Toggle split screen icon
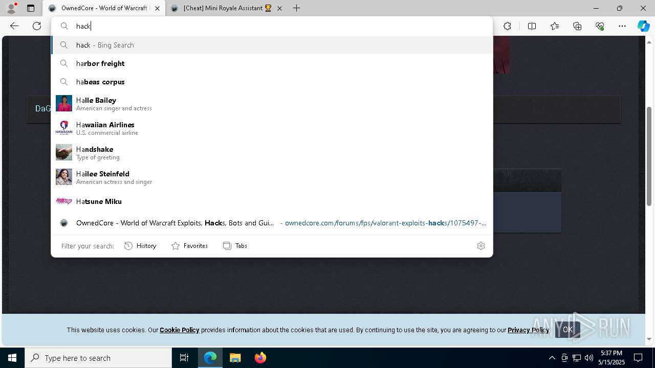Viewport: 655px width, 368px height. [x=532, y=26]
